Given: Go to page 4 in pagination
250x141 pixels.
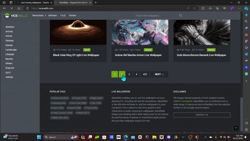Looking at the screenshot, I should point(136,74).
